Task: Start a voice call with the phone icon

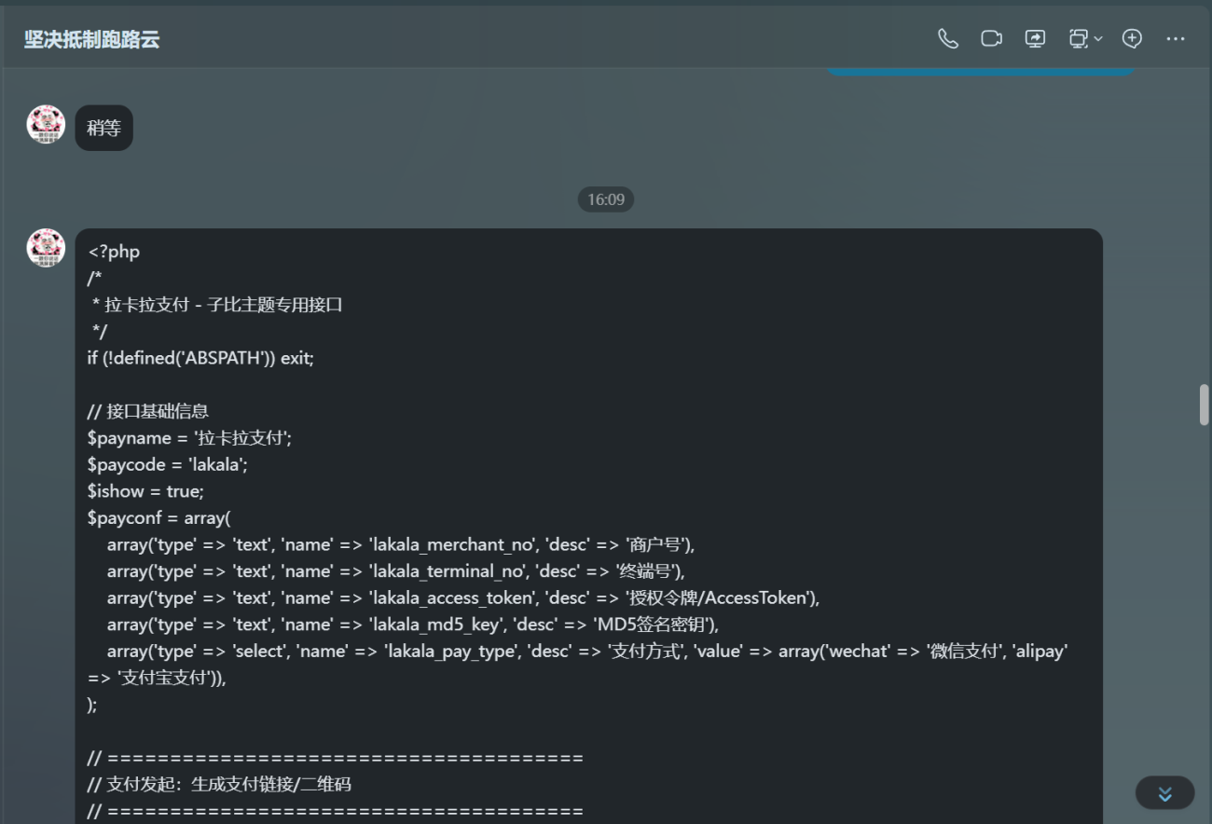Action: click(x=947, y=38)
